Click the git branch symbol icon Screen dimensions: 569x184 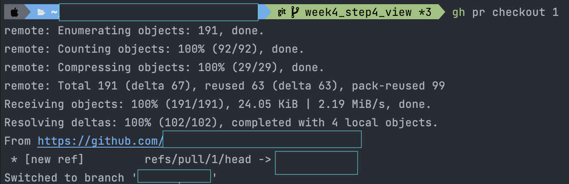click(x=295, y=12)
